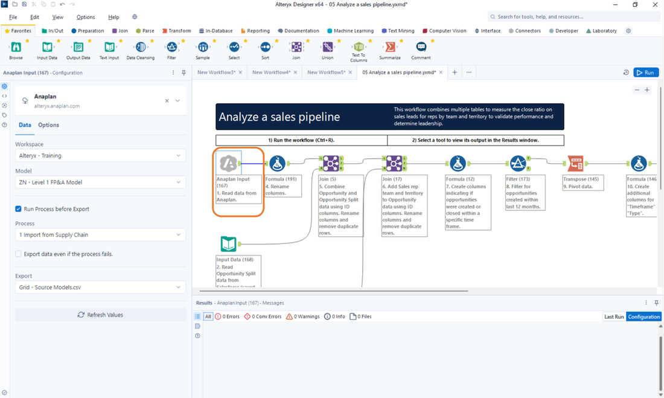
Task: Select the Browse tool
Action: (x=15, y=48)
